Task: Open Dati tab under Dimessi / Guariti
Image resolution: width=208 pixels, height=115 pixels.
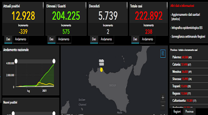Action: click(x=51, y=39)
